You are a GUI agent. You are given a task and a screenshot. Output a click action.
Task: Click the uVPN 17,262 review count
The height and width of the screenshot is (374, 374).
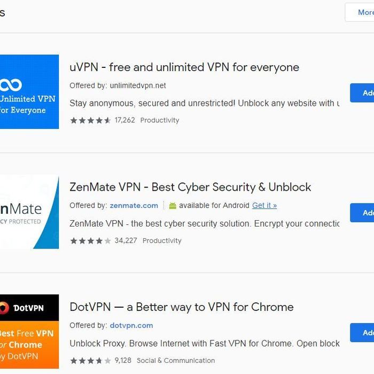124,120
